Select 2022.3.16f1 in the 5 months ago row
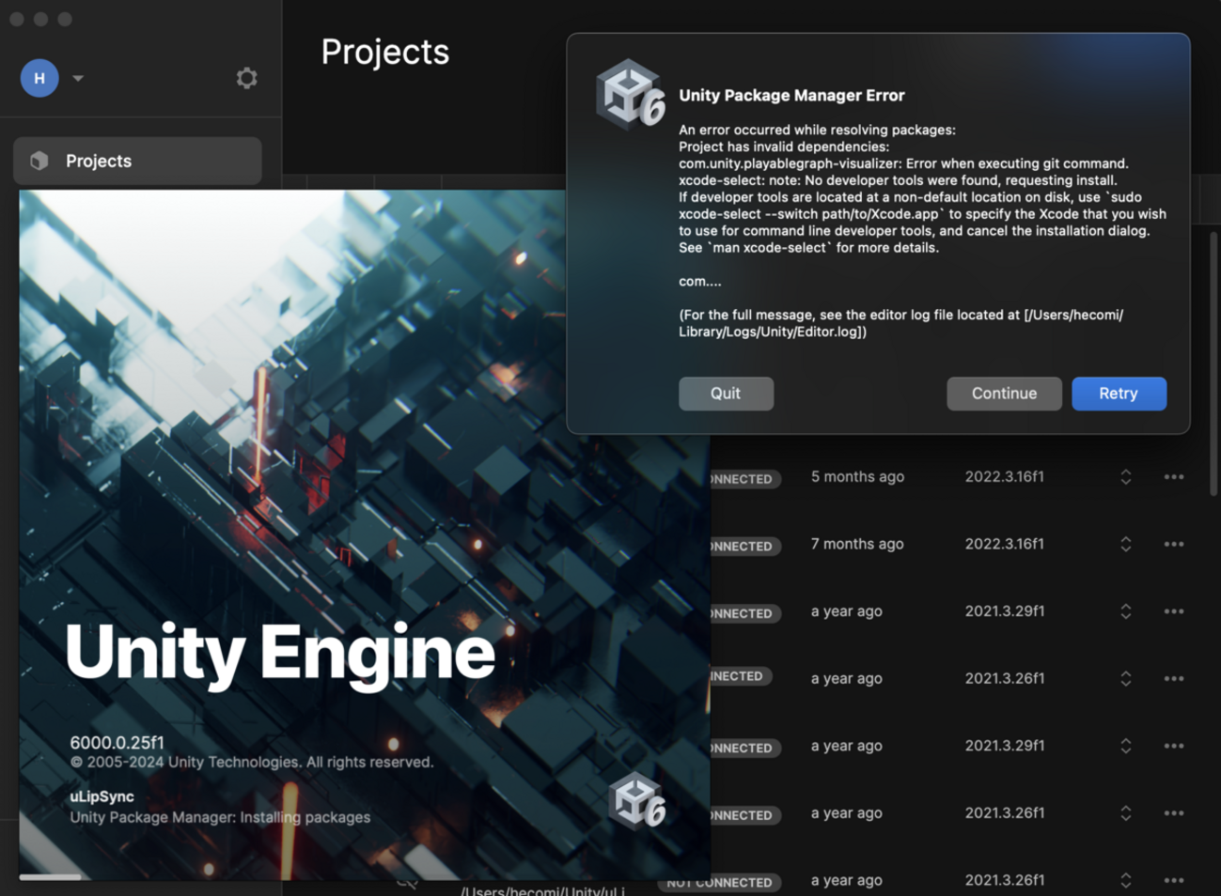1221x896 pixels. 1005,477
